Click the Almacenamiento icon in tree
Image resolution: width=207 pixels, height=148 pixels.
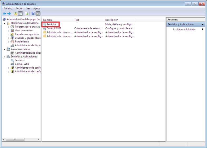point(8,49)
